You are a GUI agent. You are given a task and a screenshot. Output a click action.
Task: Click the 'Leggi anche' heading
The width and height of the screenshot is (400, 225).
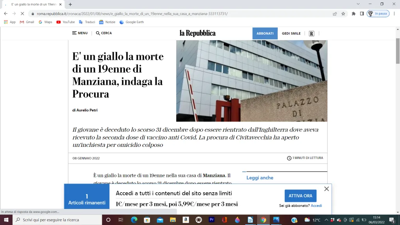tap(260, 178)
